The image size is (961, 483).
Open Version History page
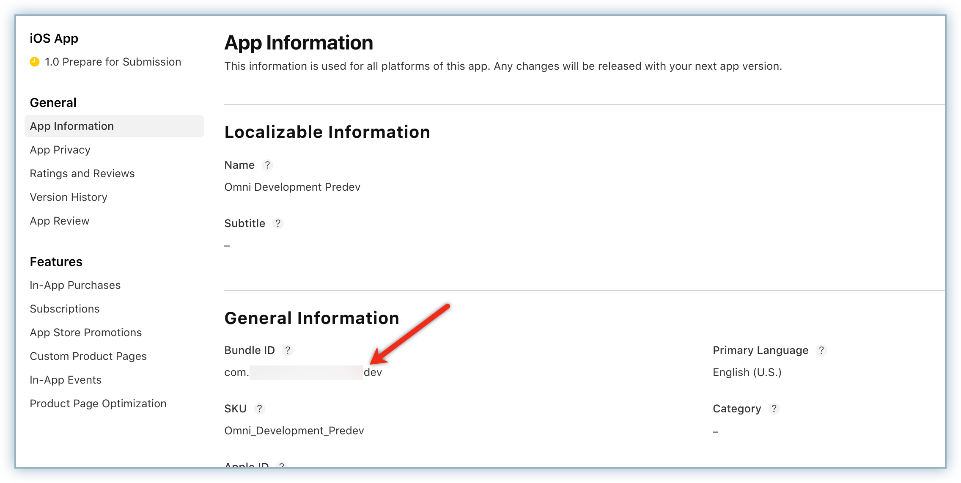69,197
